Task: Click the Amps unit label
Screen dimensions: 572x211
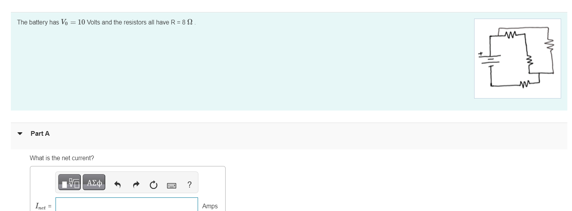Action: coord(210,206)
